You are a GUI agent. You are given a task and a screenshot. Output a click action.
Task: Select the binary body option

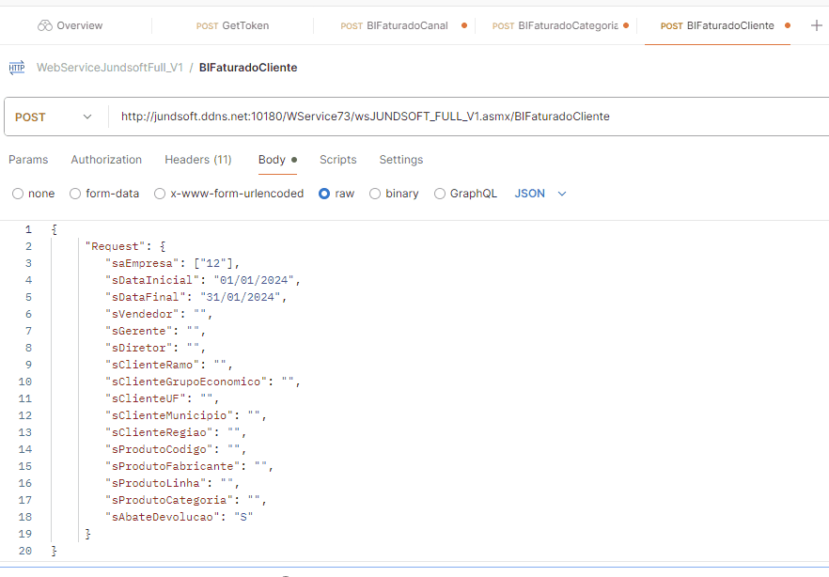pos(375,194)
